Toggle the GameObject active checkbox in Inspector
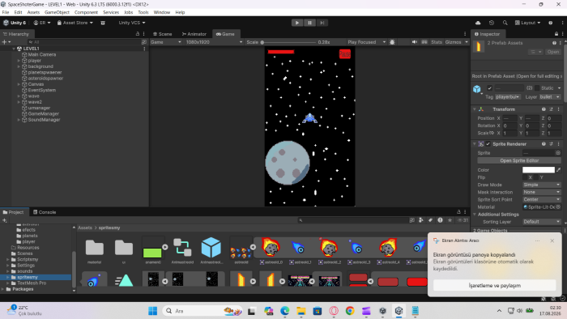The height and width of the screenshot is (319, 567). (x=489, y=87)
